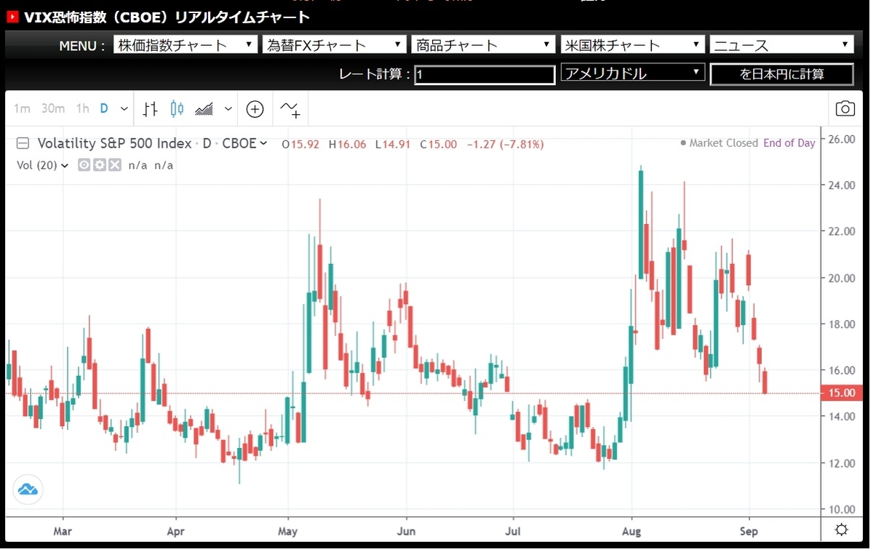Click the 26.00 price axis label
The width and height of the screenshot is (873, 552).
point(840,139)
